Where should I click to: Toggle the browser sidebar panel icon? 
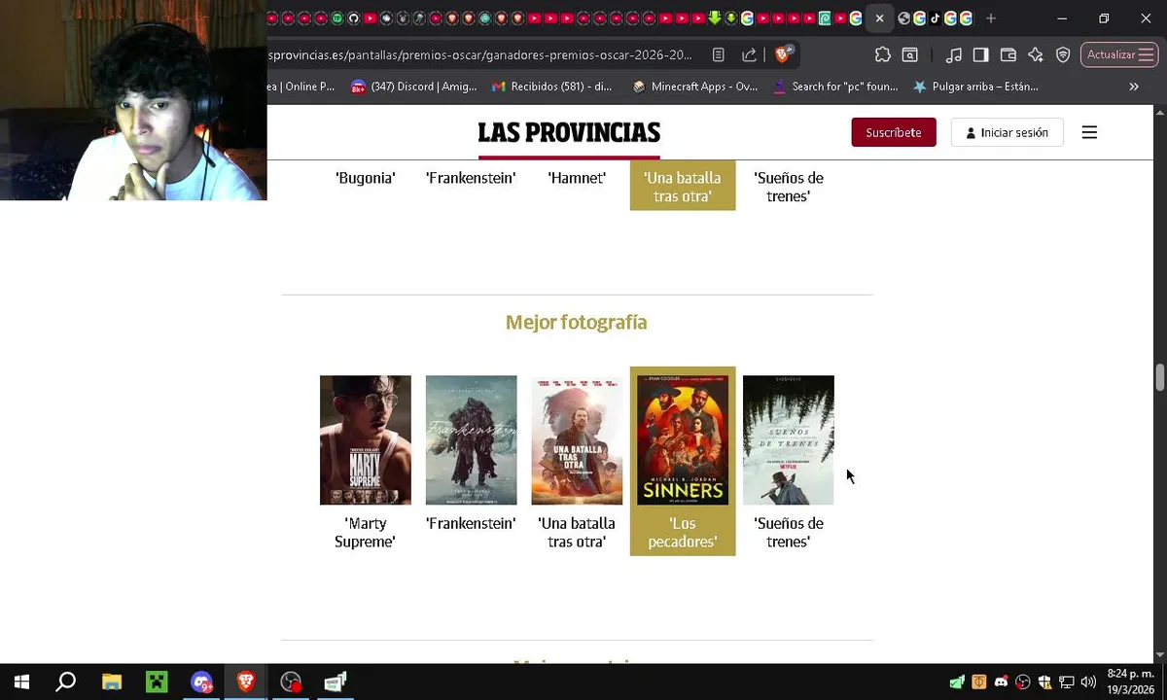pos(981,55)
